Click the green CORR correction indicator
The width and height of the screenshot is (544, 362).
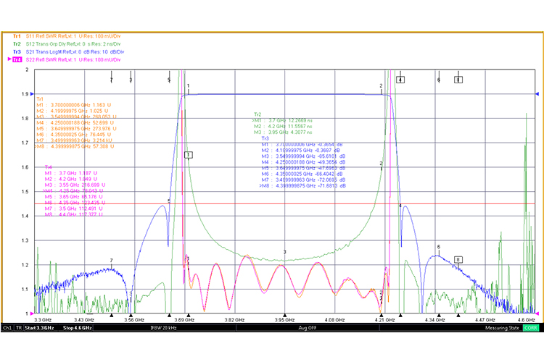[x=531, y=328]
